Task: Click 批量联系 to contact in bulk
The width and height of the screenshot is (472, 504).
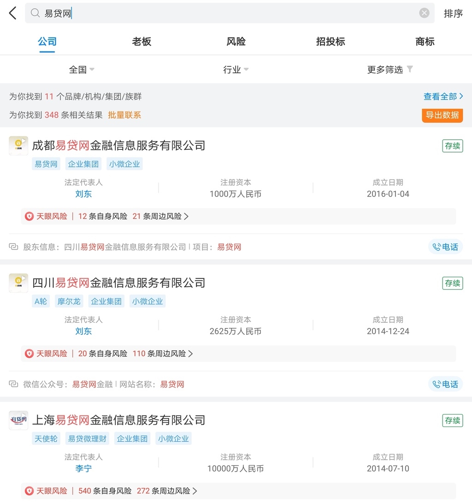Action: point(124,114)
